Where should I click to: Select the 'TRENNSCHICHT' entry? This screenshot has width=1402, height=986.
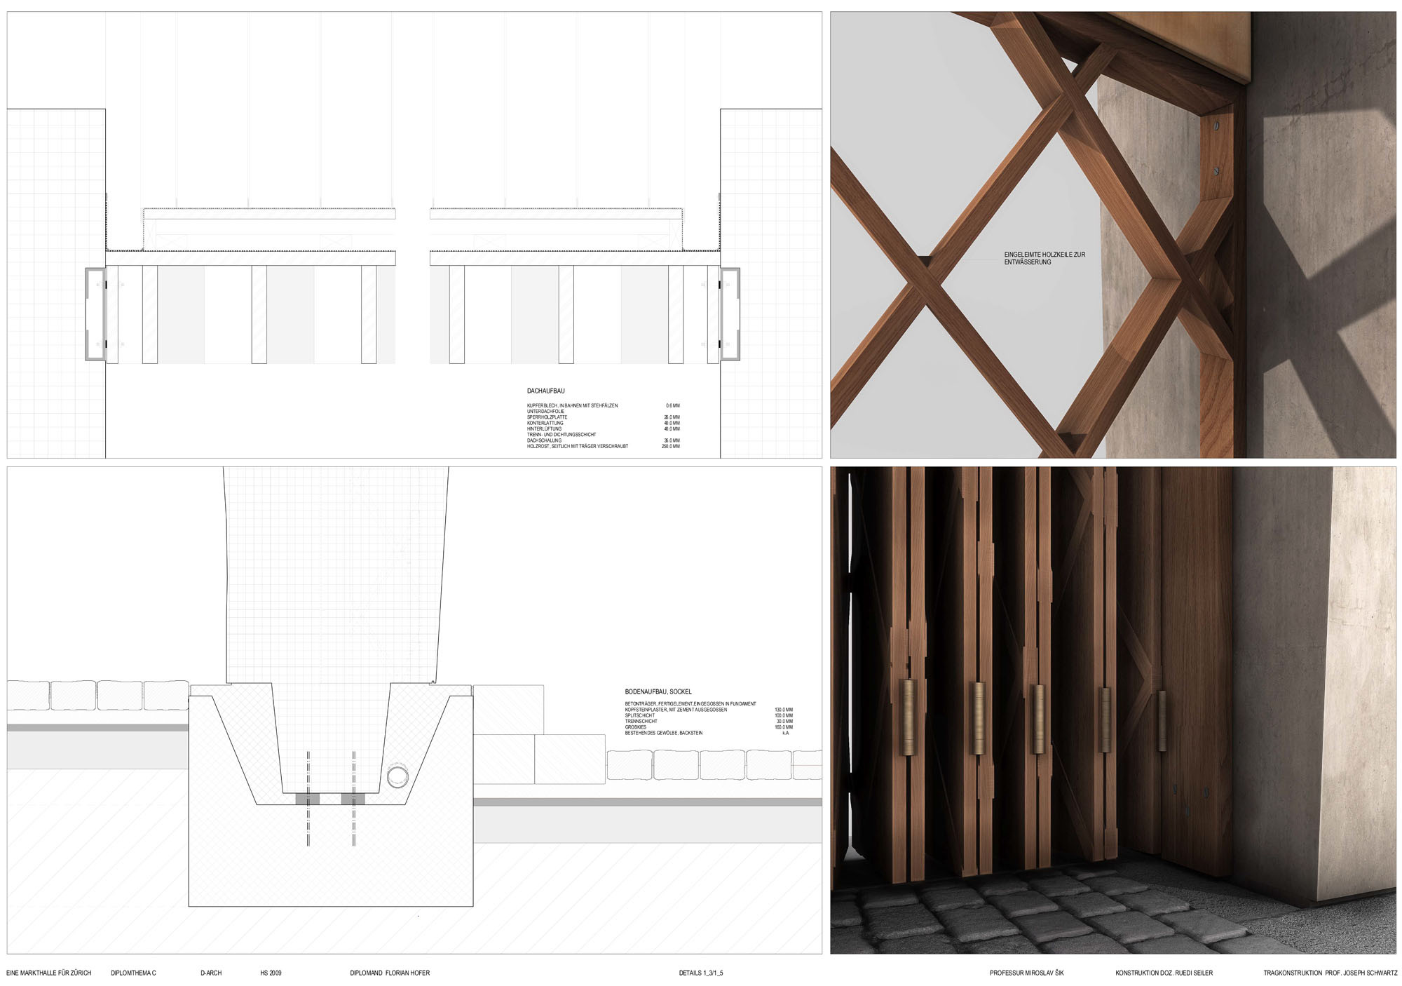(641, 721)
